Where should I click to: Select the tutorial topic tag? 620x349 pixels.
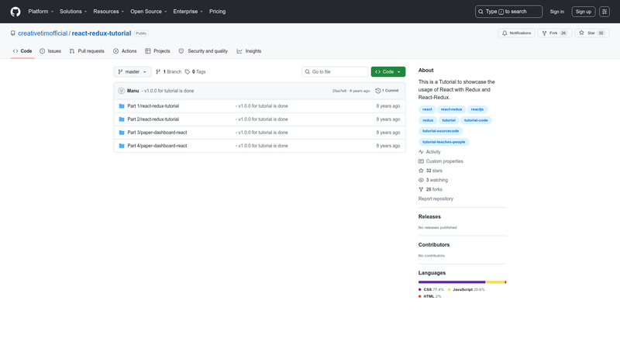click(x=449, y=120)
